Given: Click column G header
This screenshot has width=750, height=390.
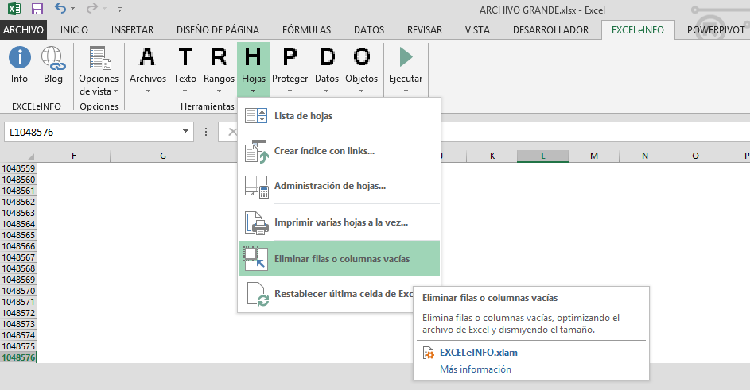Looking at the screenshot, I should 162,156.
